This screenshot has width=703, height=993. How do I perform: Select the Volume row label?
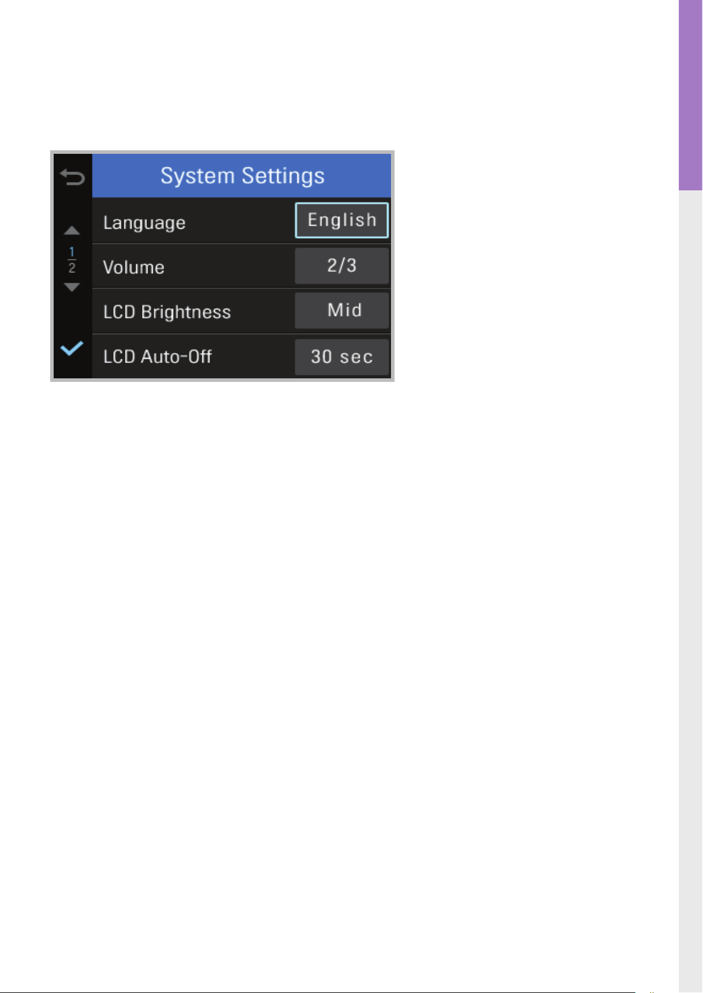tap(134, 268)
